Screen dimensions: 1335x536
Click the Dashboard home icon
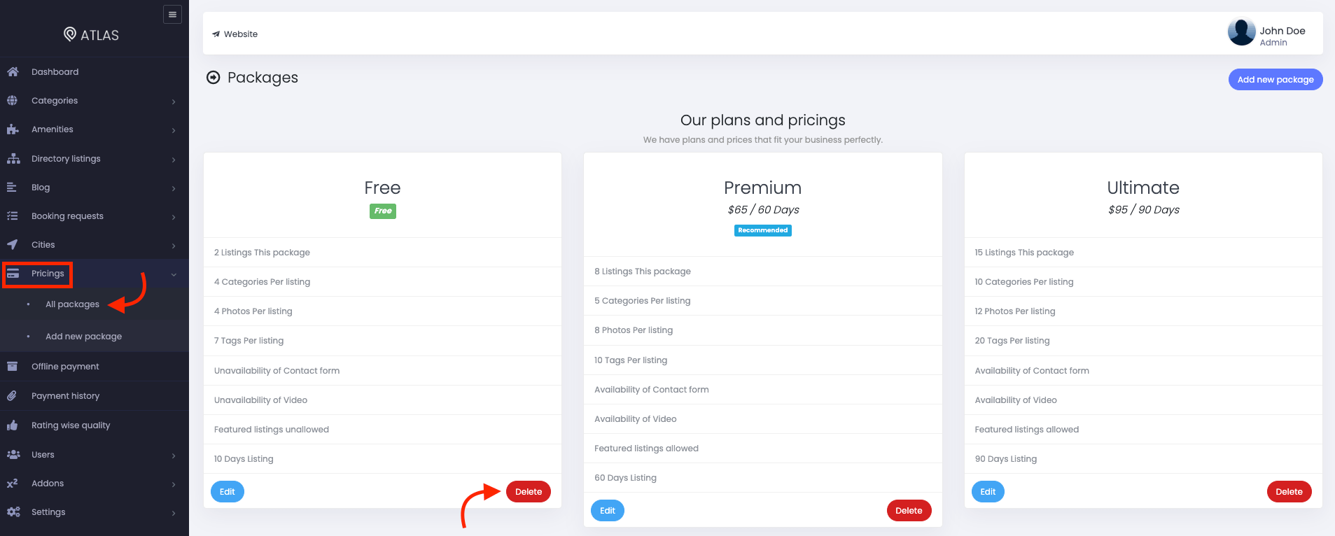tap(13, 71)
